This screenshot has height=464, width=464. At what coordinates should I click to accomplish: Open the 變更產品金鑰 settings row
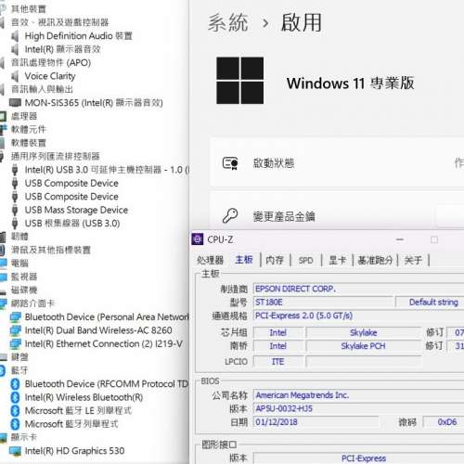tap(337, 211)
